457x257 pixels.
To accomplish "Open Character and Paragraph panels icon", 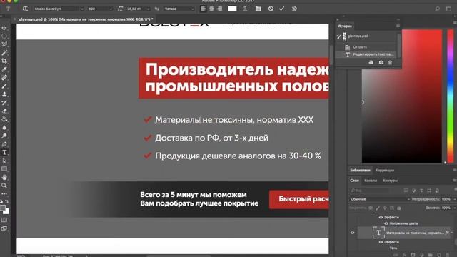I will [x=258, y=9].
